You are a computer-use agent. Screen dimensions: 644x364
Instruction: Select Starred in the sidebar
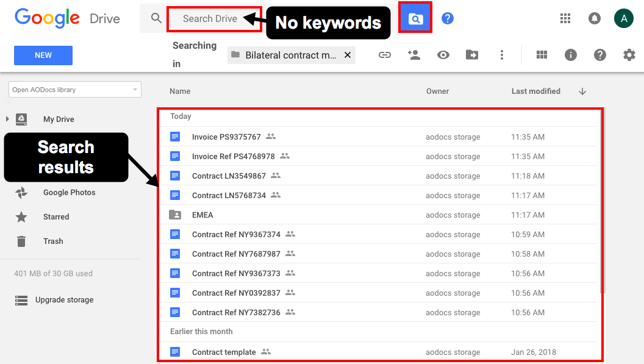click(x=56, y=216)
